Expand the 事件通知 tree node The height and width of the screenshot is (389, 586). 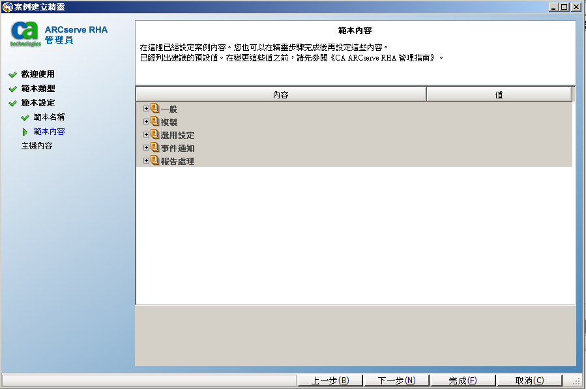[x=146, y=148]
